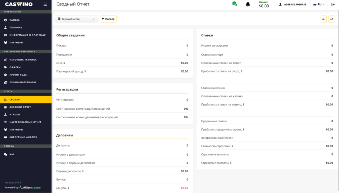This screenshot has width=339, height=193.
Task: Click the Источник трафика link icon
Action: point(5,60)
